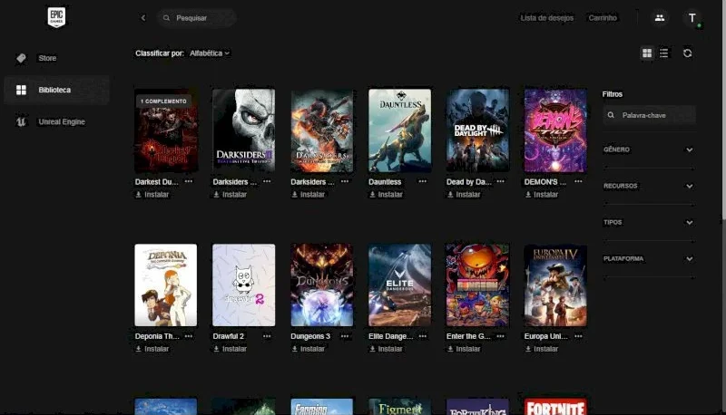Open options menu for Elite Dangerous
This screenshot has height=415, width=726.
(x=422, y=336)
